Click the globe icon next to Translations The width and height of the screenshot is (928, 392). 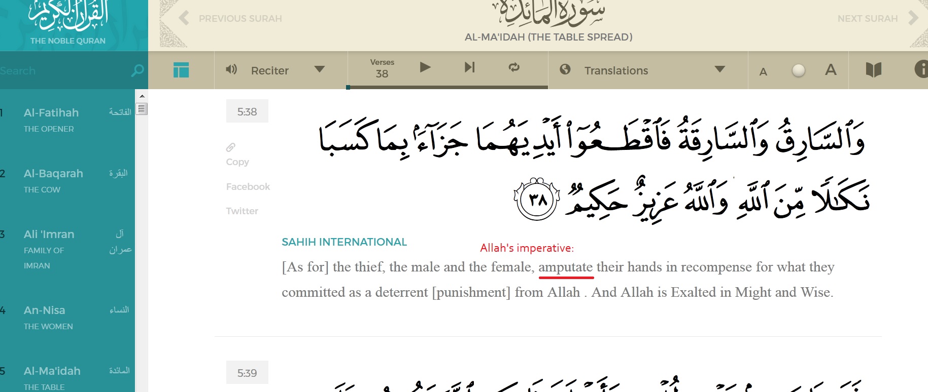[x=565, y=69]
